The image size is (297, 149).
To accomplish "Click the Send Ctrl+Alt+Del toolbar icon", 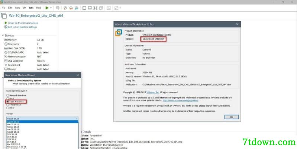I will point(58,8).
